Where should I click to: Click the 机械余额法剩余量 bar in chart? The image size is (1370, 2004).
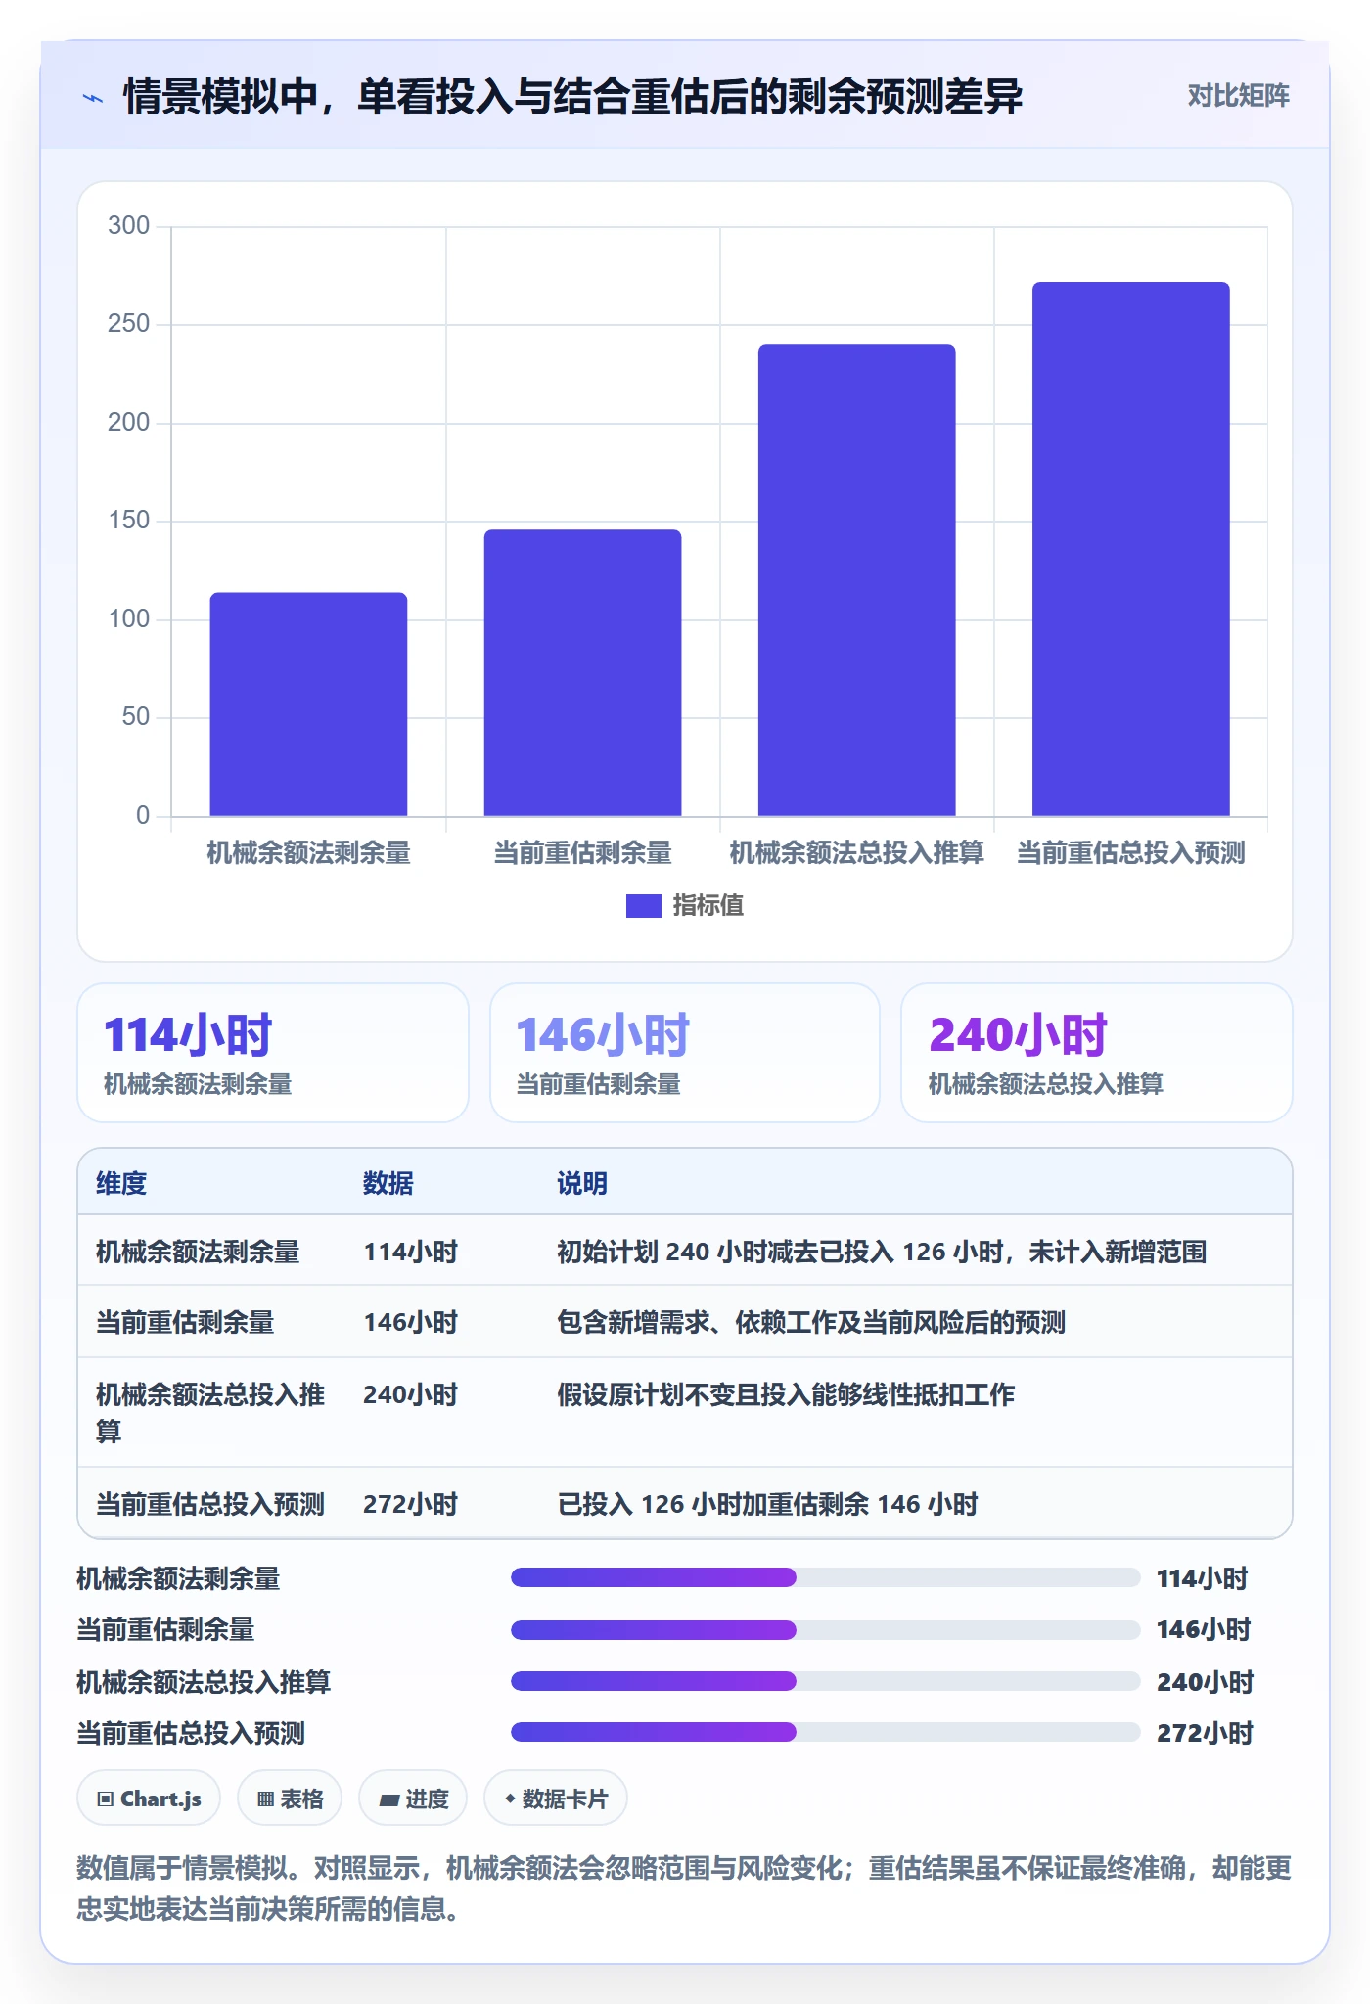click(308, 704)
